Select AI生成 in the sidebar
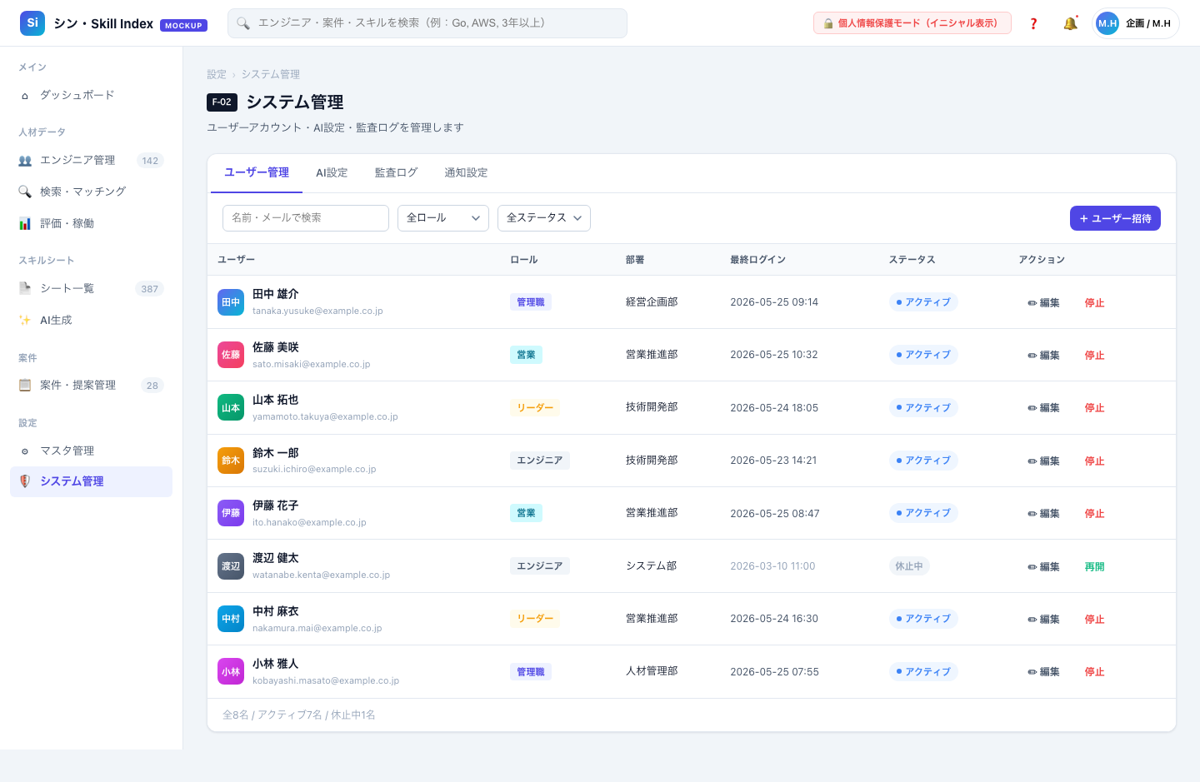Screen dimensions: 1200x782 92,320
